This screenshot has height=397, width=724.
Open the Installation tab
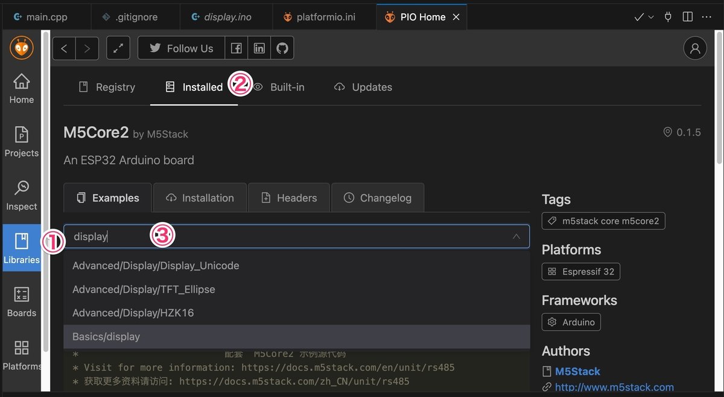pyautogui.click(x=200, y=198)
